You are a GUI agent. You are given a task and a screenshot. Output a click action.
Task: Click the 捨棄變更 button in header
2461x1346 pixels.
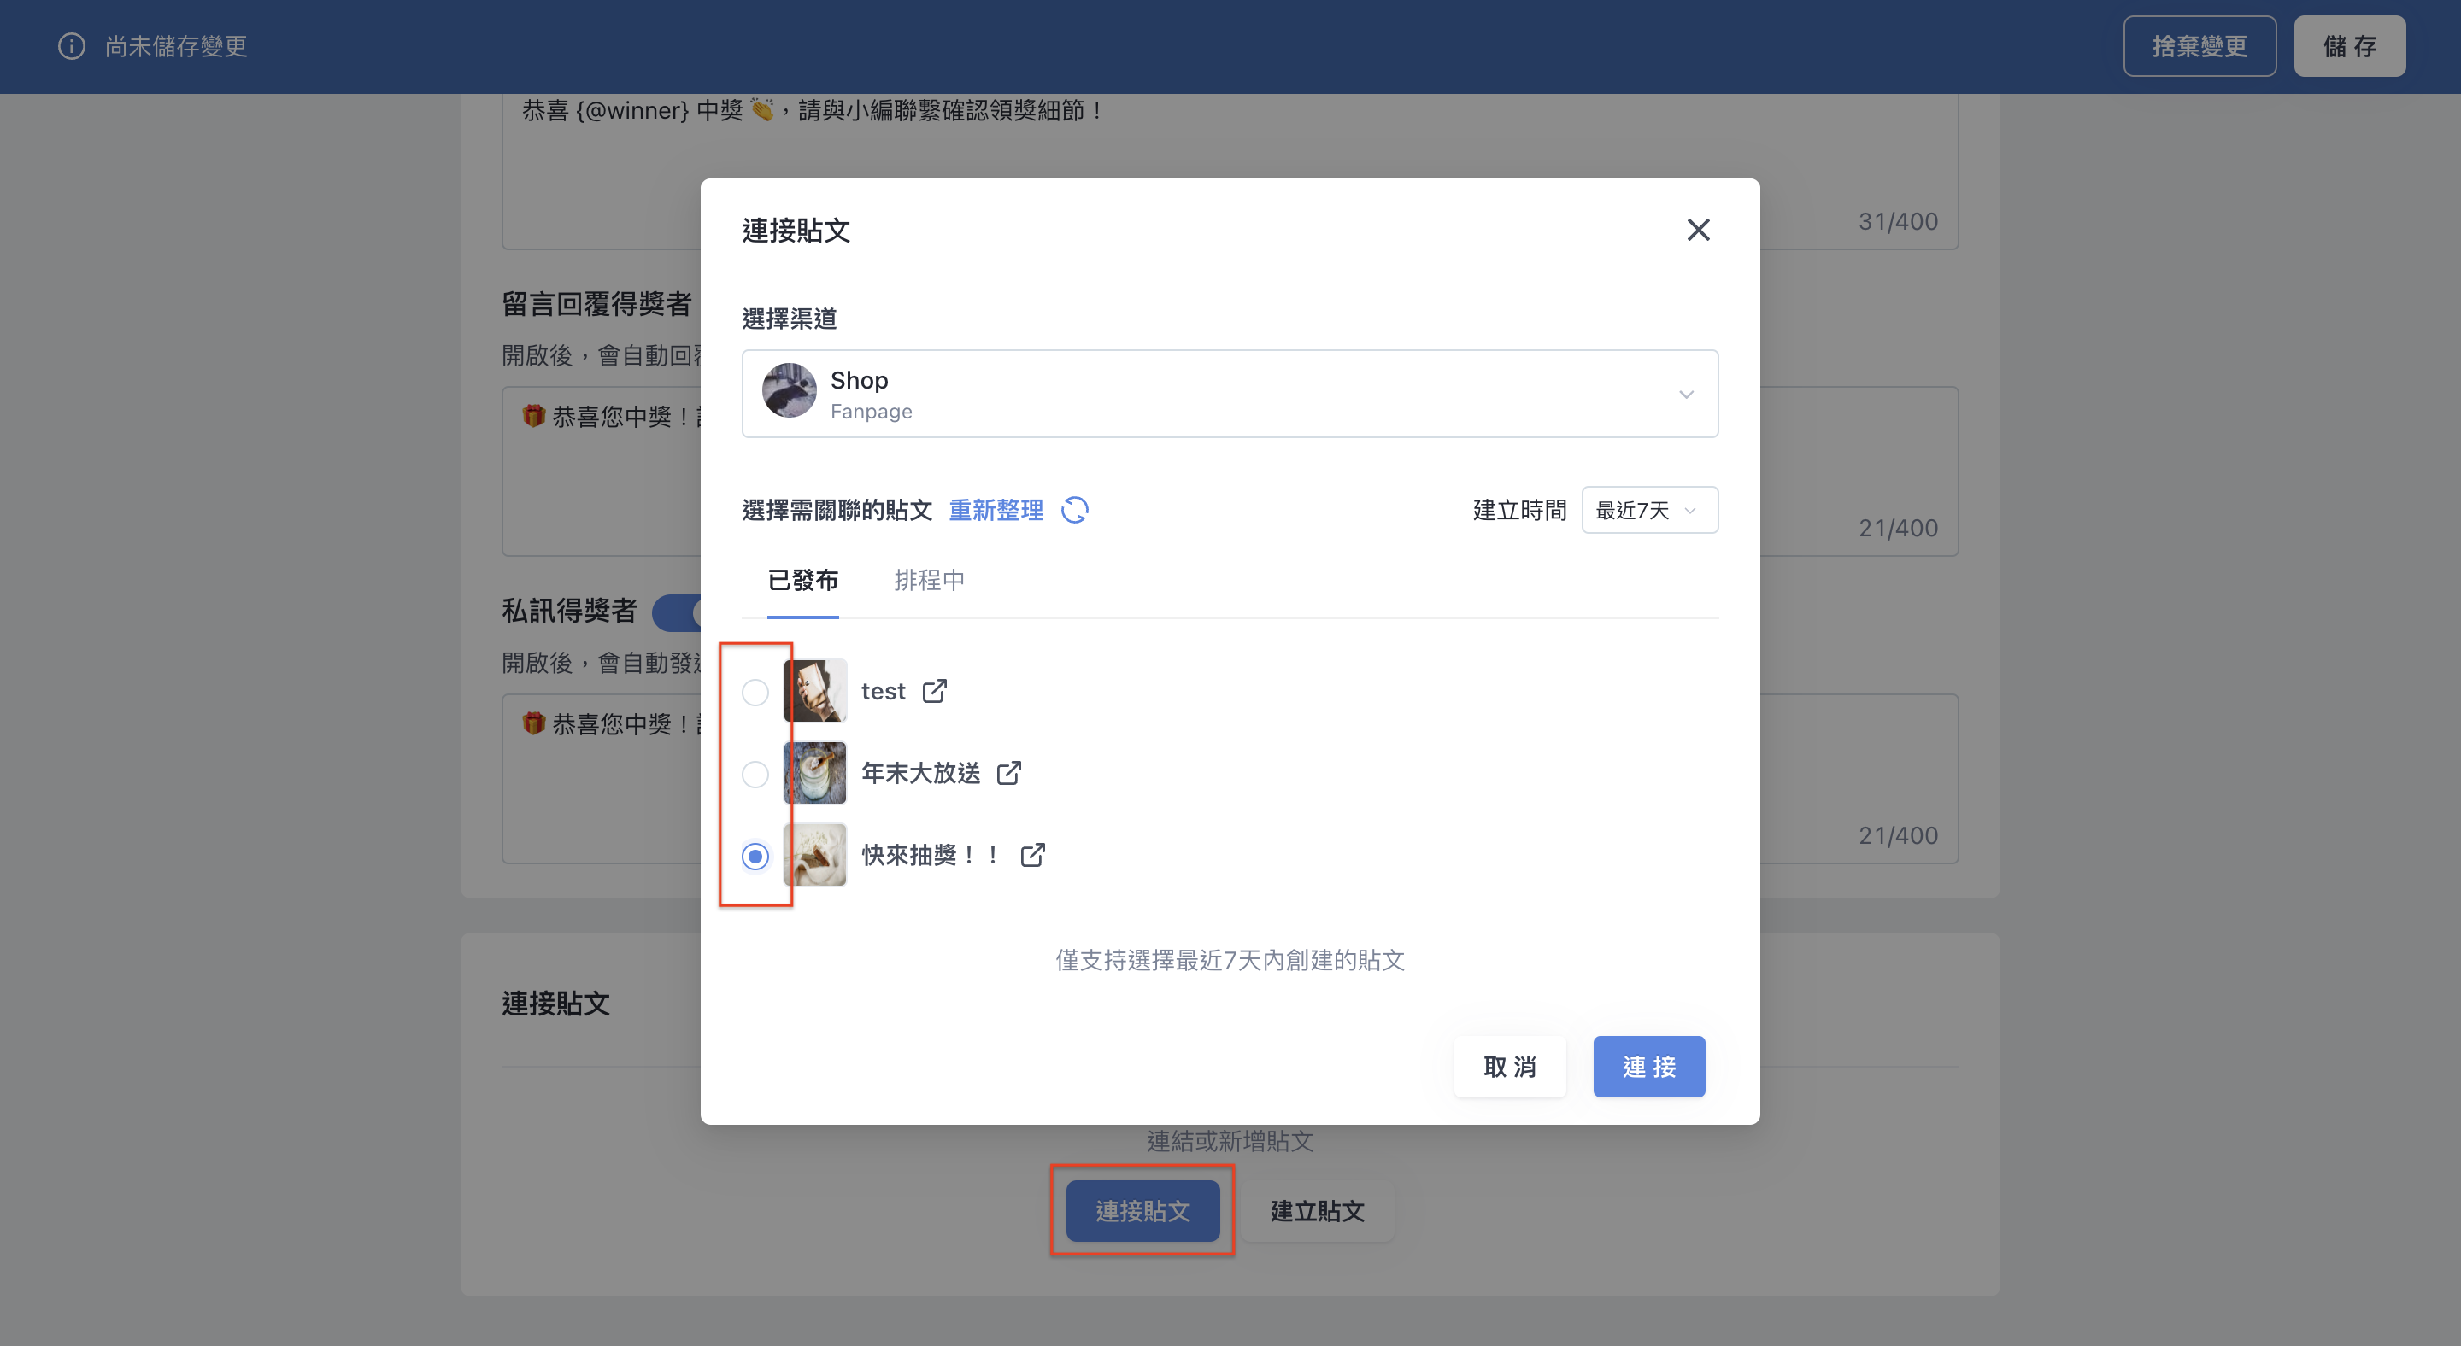point(2200,46)
